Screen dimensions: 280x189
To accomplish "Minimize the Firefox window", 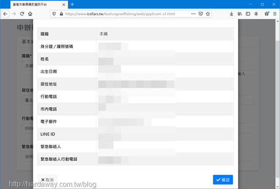I will click(x=251, y=4).
